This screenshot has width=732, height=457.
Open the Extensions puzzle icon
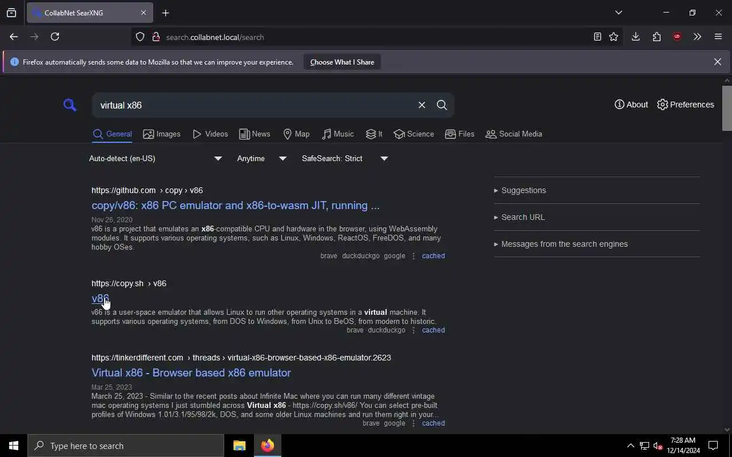pyautogui.click(x=657, y=37)
